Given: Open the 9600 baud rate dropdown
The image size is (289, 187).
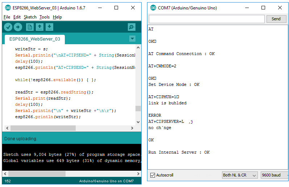Looking at the screenshot, I should point(275,175).
